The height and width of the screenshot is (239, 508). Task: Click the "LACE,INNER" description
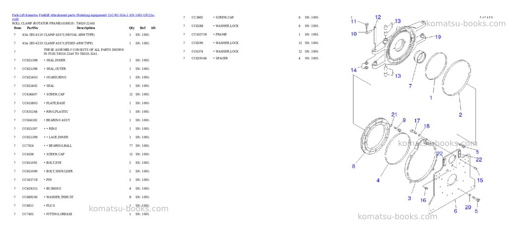[x=59, y=137]
